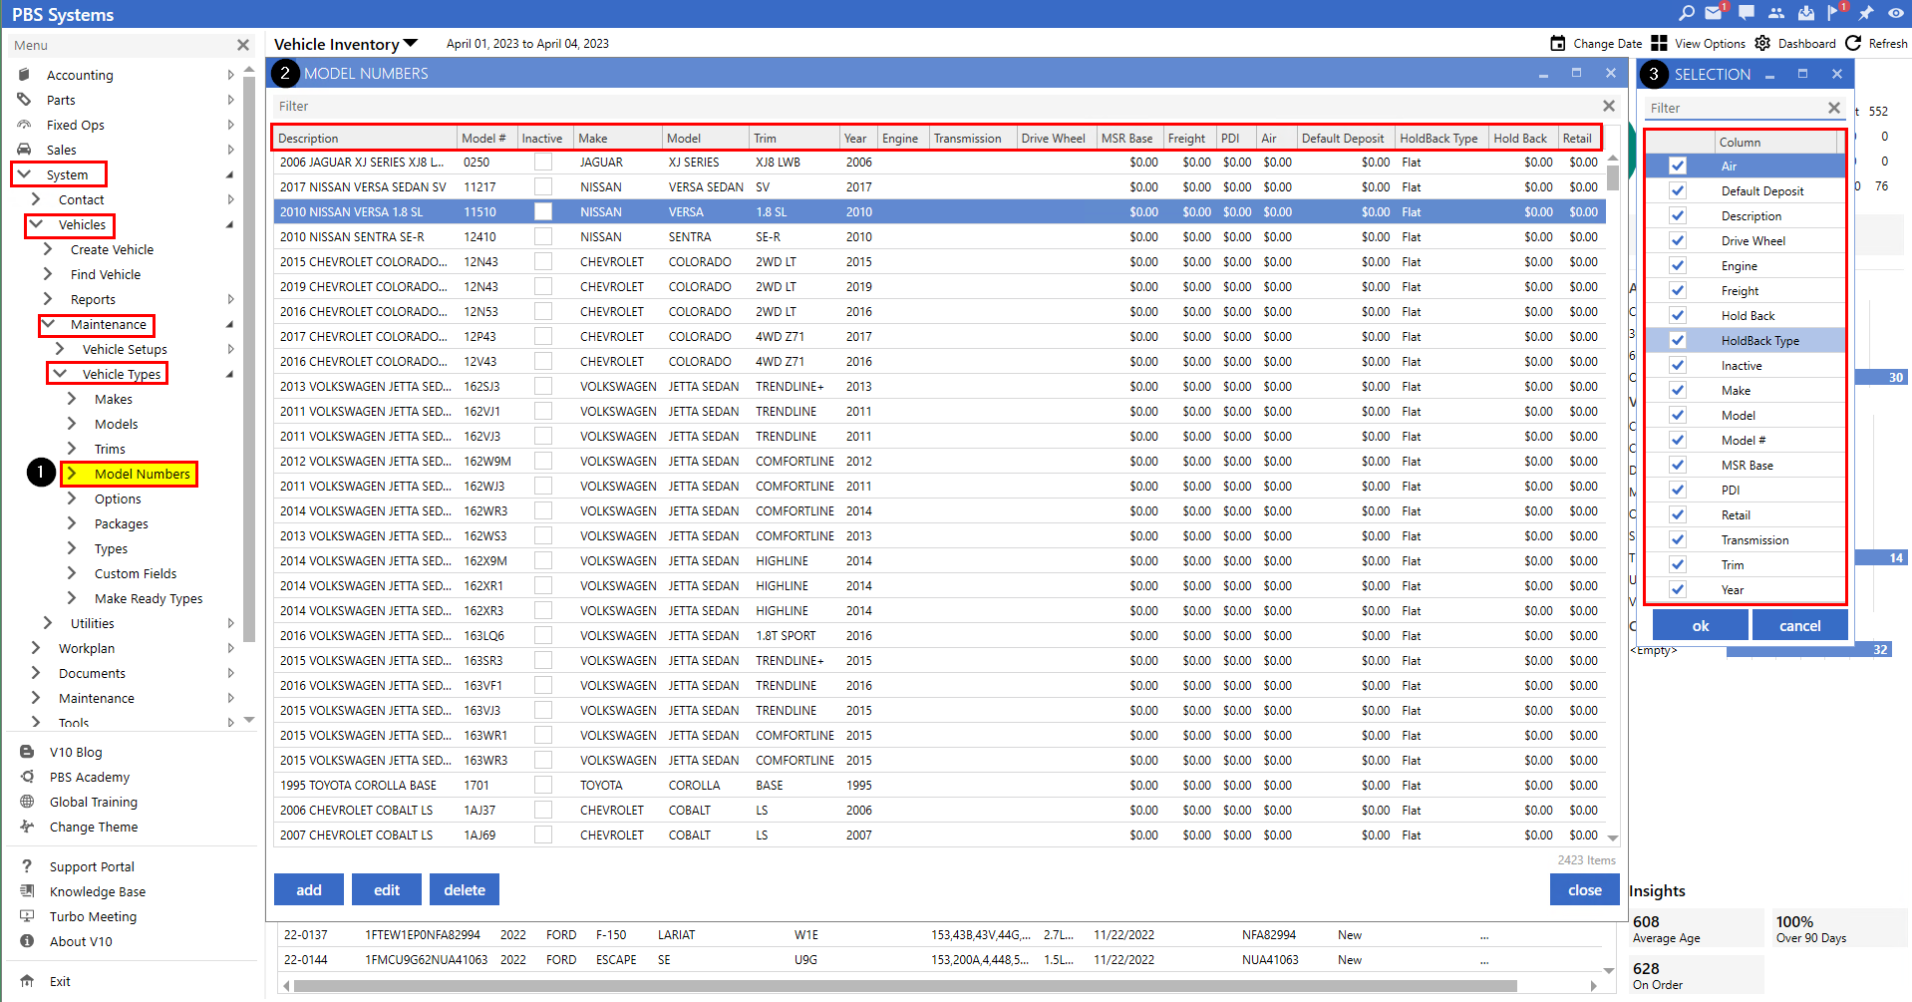The height and width of the screenshot is (1002, 1912).
Task: Collapse the System menu section
Action: pos(25,174)
